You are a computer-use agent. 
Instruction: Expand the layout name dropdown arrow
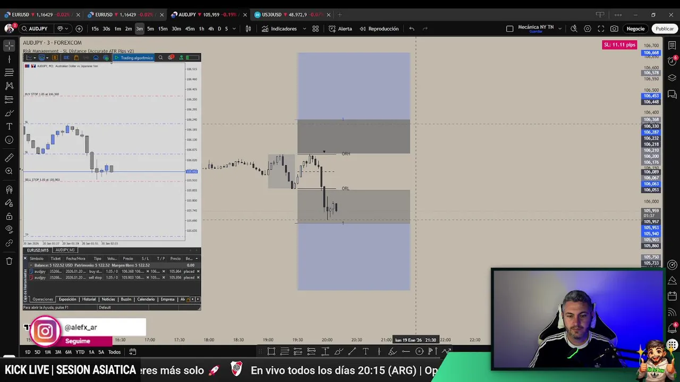tap(559, 29)
